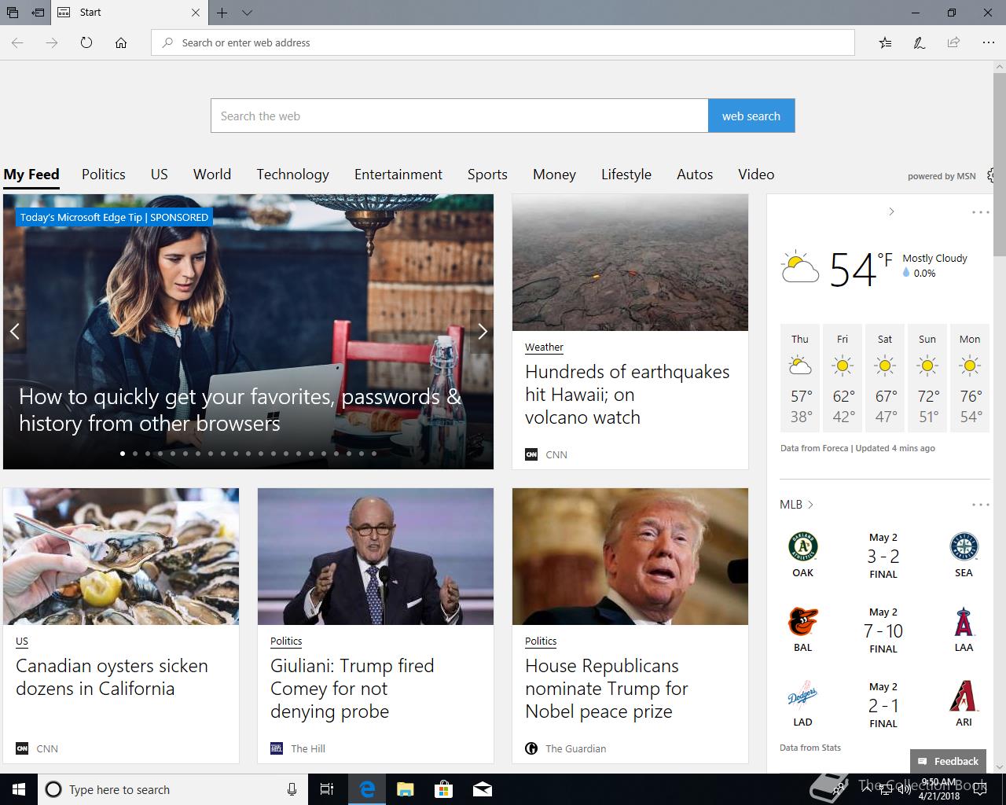Open the Entertainment tab

coord(398,175)
